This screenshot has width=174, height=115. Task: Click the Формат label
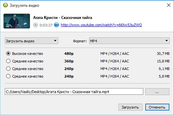coord(80,41)
